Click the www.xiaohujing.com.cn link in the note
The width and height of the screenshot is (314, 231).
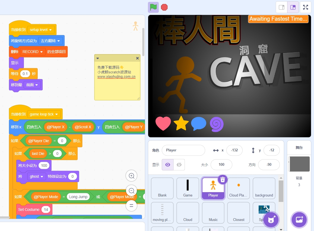[116, 77]
